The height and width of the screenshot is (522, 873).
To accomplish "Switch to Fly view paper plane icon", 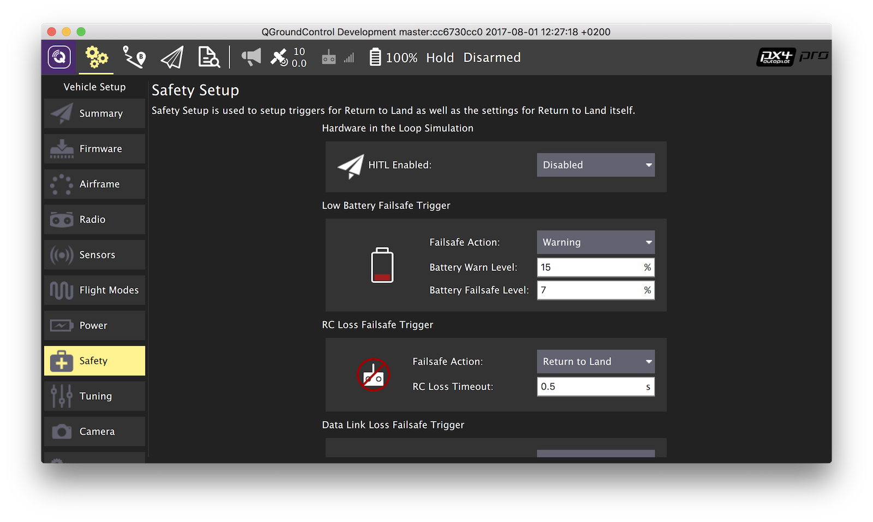I will pyautogui.click(x=172, y=57).
